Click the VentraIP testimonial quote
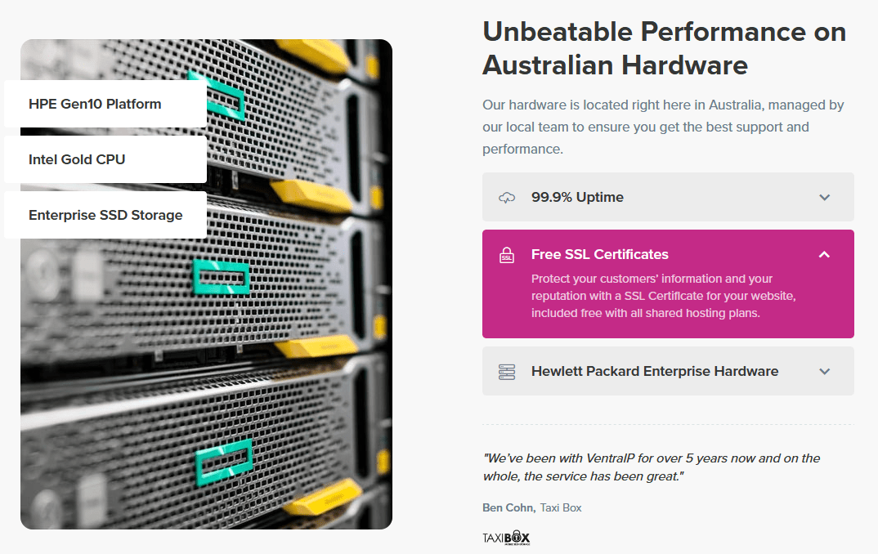The width and height of the screenshot is (878, 554). 652,467
